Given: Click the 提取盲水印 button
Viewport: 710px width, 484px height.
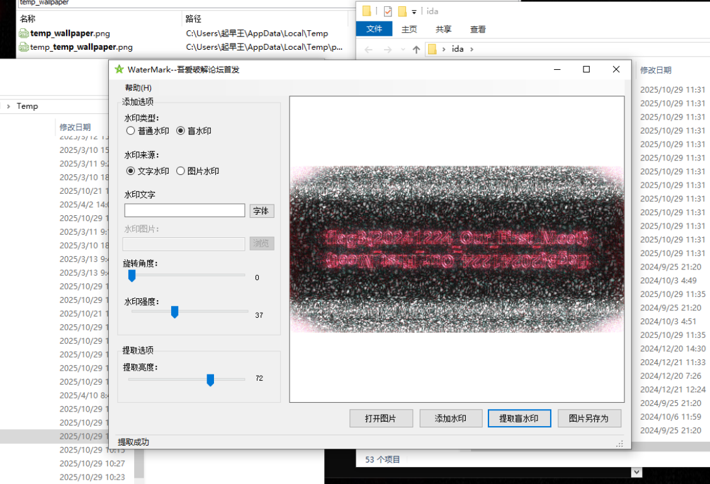Looking at the screenshot, I should 519,418.
